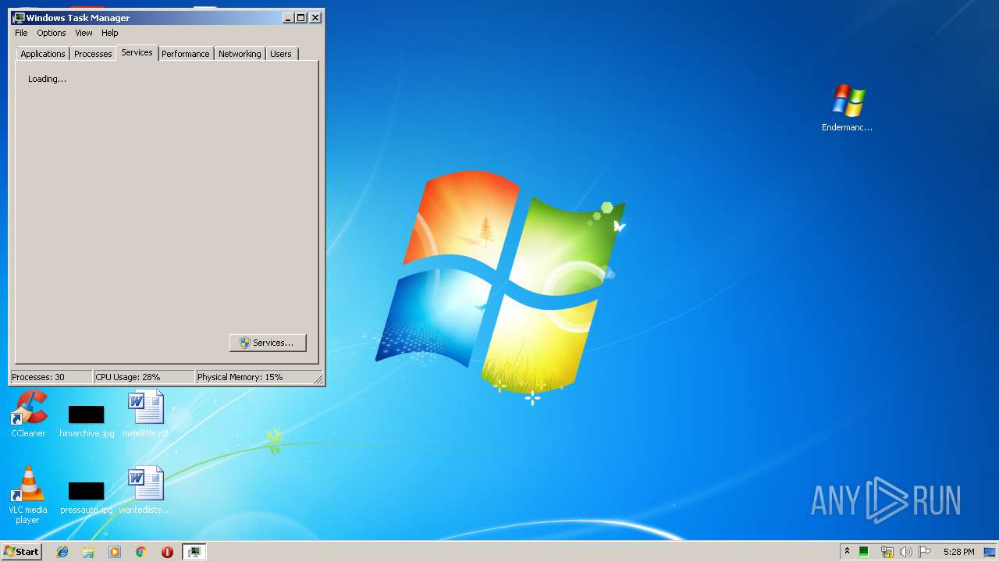999x562 pixels.
Task: Open the File menu in Task Manager
Action: pos(21,33)
